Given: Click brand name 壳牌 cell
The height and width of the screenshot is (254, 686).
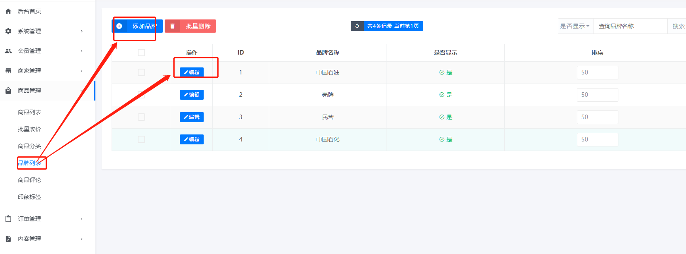Looking at the screenshot, I should 328,95.
